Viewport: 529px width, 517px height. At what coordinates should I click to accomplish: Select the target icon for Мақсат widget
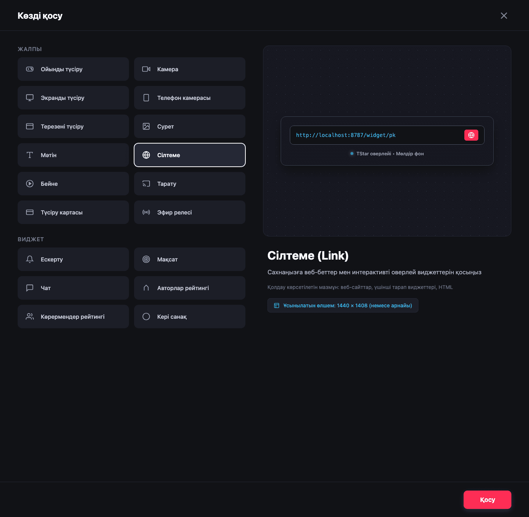pyautogui.click(x=146, y=259)
